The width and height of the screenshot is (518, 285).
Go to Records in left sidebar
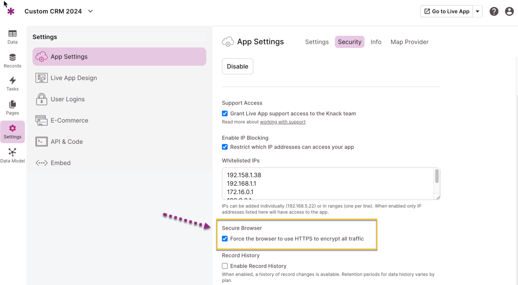(12, 60)
